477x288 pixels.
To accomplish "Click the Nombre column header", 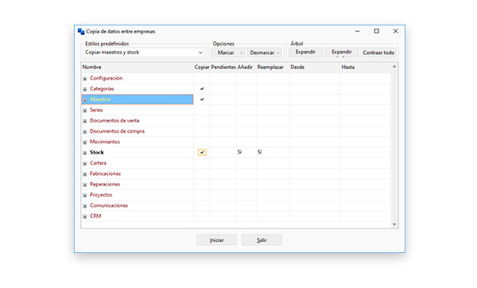I will (x=138, y=67).
